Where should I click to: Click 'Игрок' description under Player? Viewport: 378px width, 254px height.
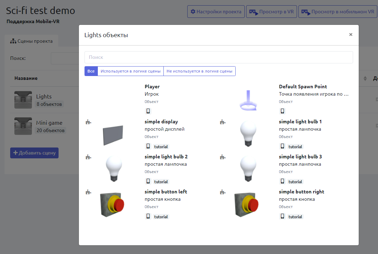point(151,94)
